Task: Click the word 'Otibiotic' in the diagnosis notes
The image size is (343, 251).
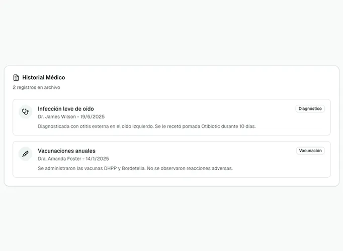Action: pos(212,127)
